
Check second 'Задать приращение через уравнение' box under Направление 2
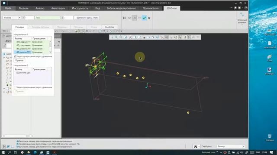pyautogui.click(x=15, y=87)
